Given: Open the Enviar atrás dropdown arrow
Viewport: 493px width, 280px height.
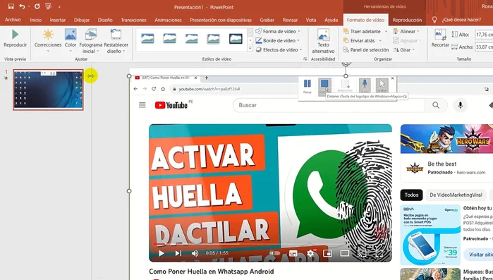Looking at the screenshot, I should [x=380, y=40].
